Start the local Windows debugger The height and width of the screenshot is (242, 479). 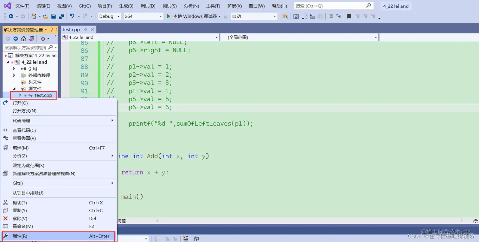[x=194, y=16]
